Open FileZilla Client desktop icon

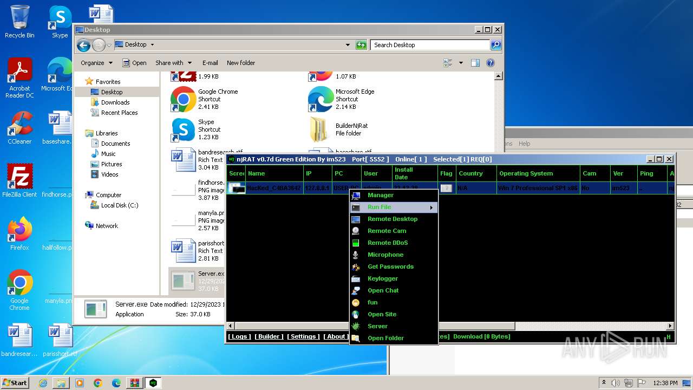(x=19, y=181)
